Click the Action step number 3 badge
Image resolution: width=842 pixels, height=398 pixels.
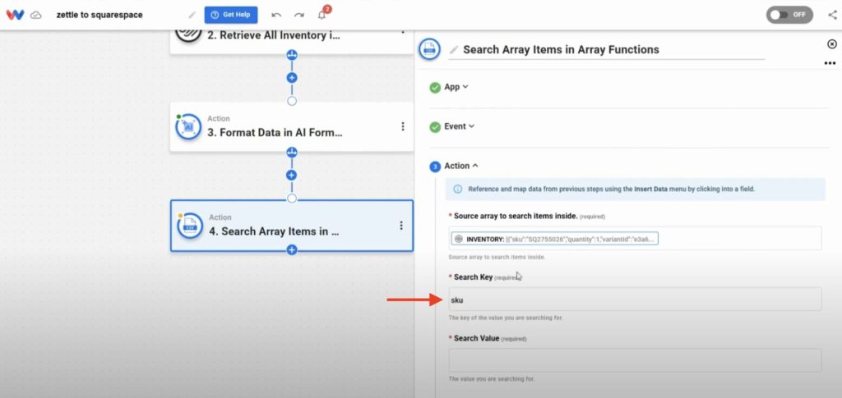(435, 167)
